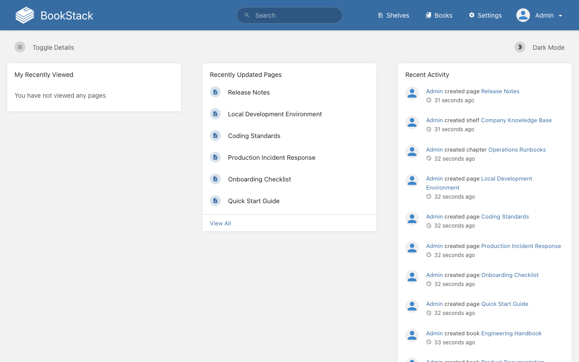
Task: Open Coding Standards in Recently Updated Pages
Action: (x=254, y=136)
